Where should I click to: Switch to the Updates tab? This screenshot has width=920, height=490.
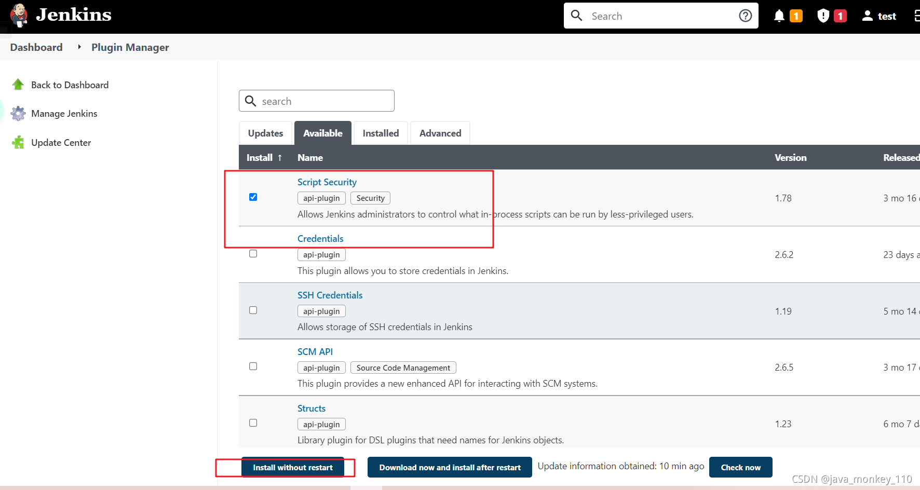[x=265, y=133]
